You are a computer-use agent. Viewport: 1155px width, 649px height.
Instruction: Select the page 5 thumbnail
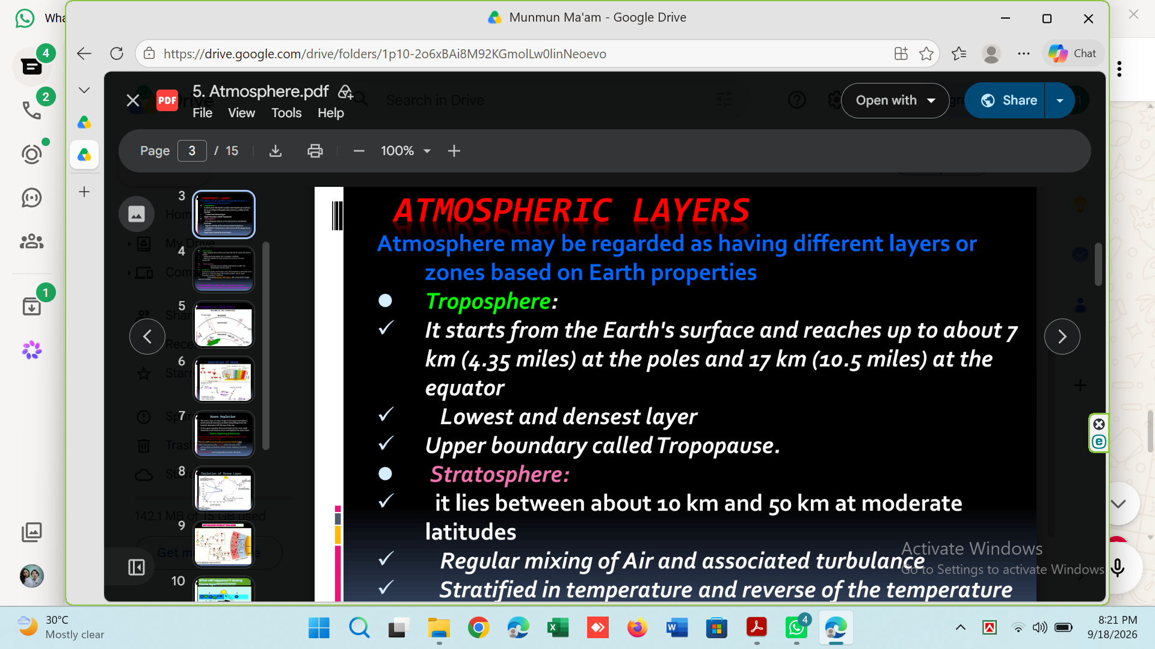pyautogui.click(x=224, y=324)
